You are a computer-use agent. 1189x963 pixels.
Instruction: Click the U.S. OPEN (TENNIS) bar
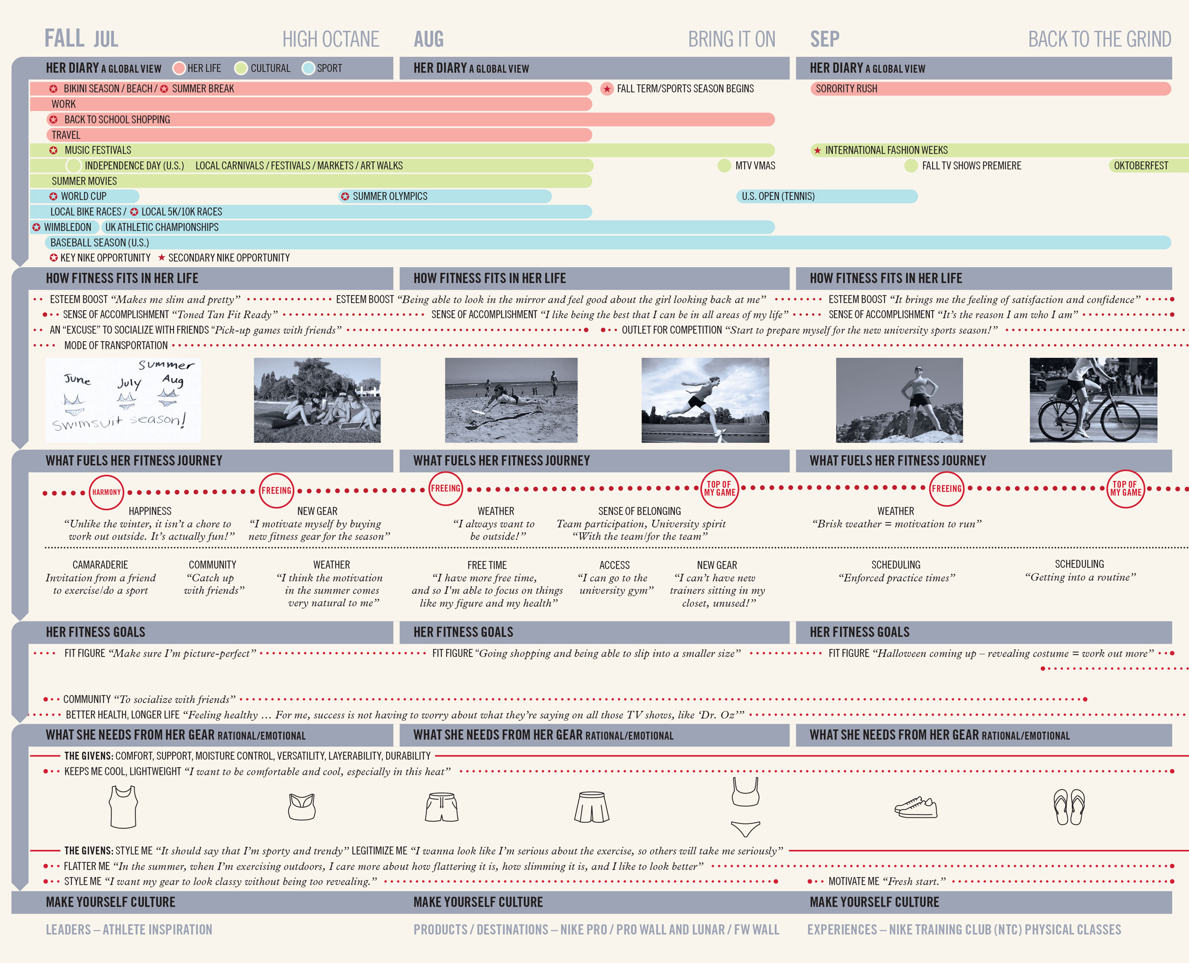827,197
